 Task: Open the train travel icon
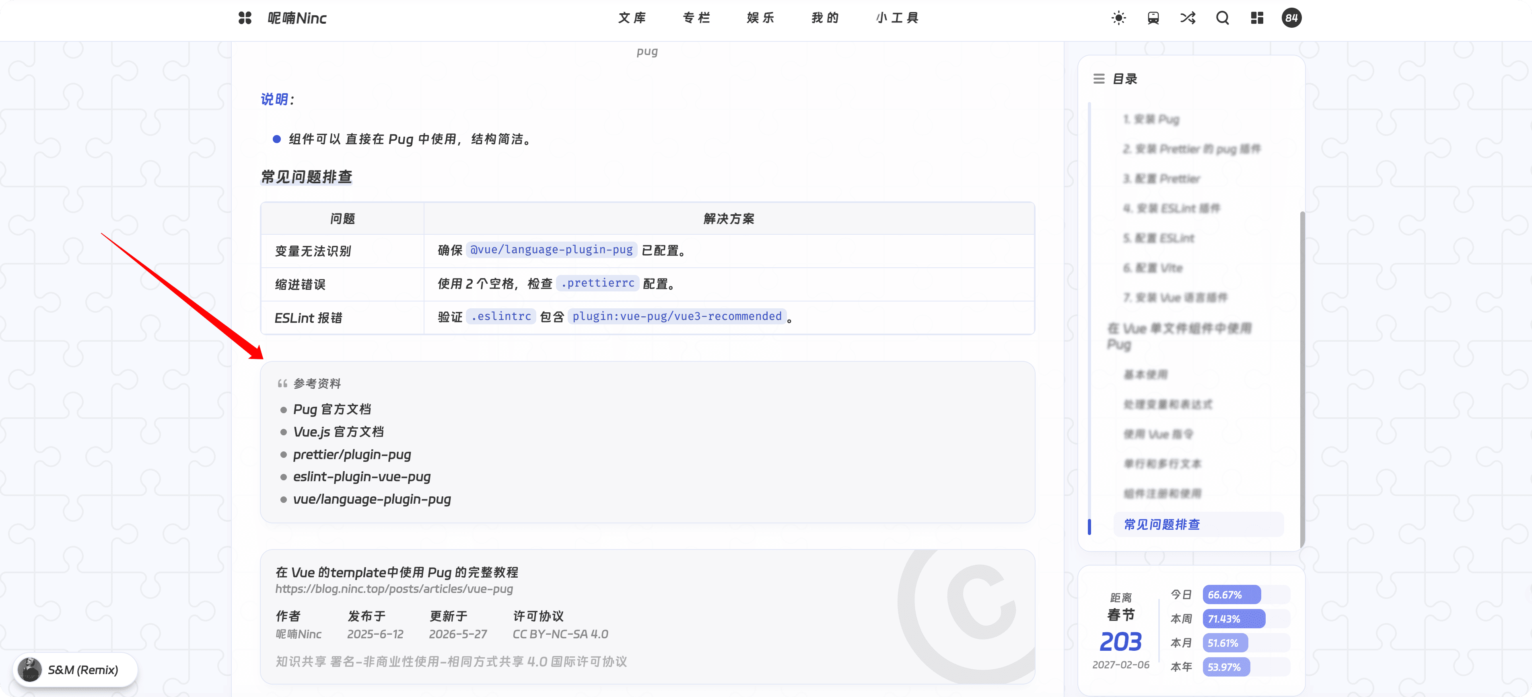[1153, 18]
